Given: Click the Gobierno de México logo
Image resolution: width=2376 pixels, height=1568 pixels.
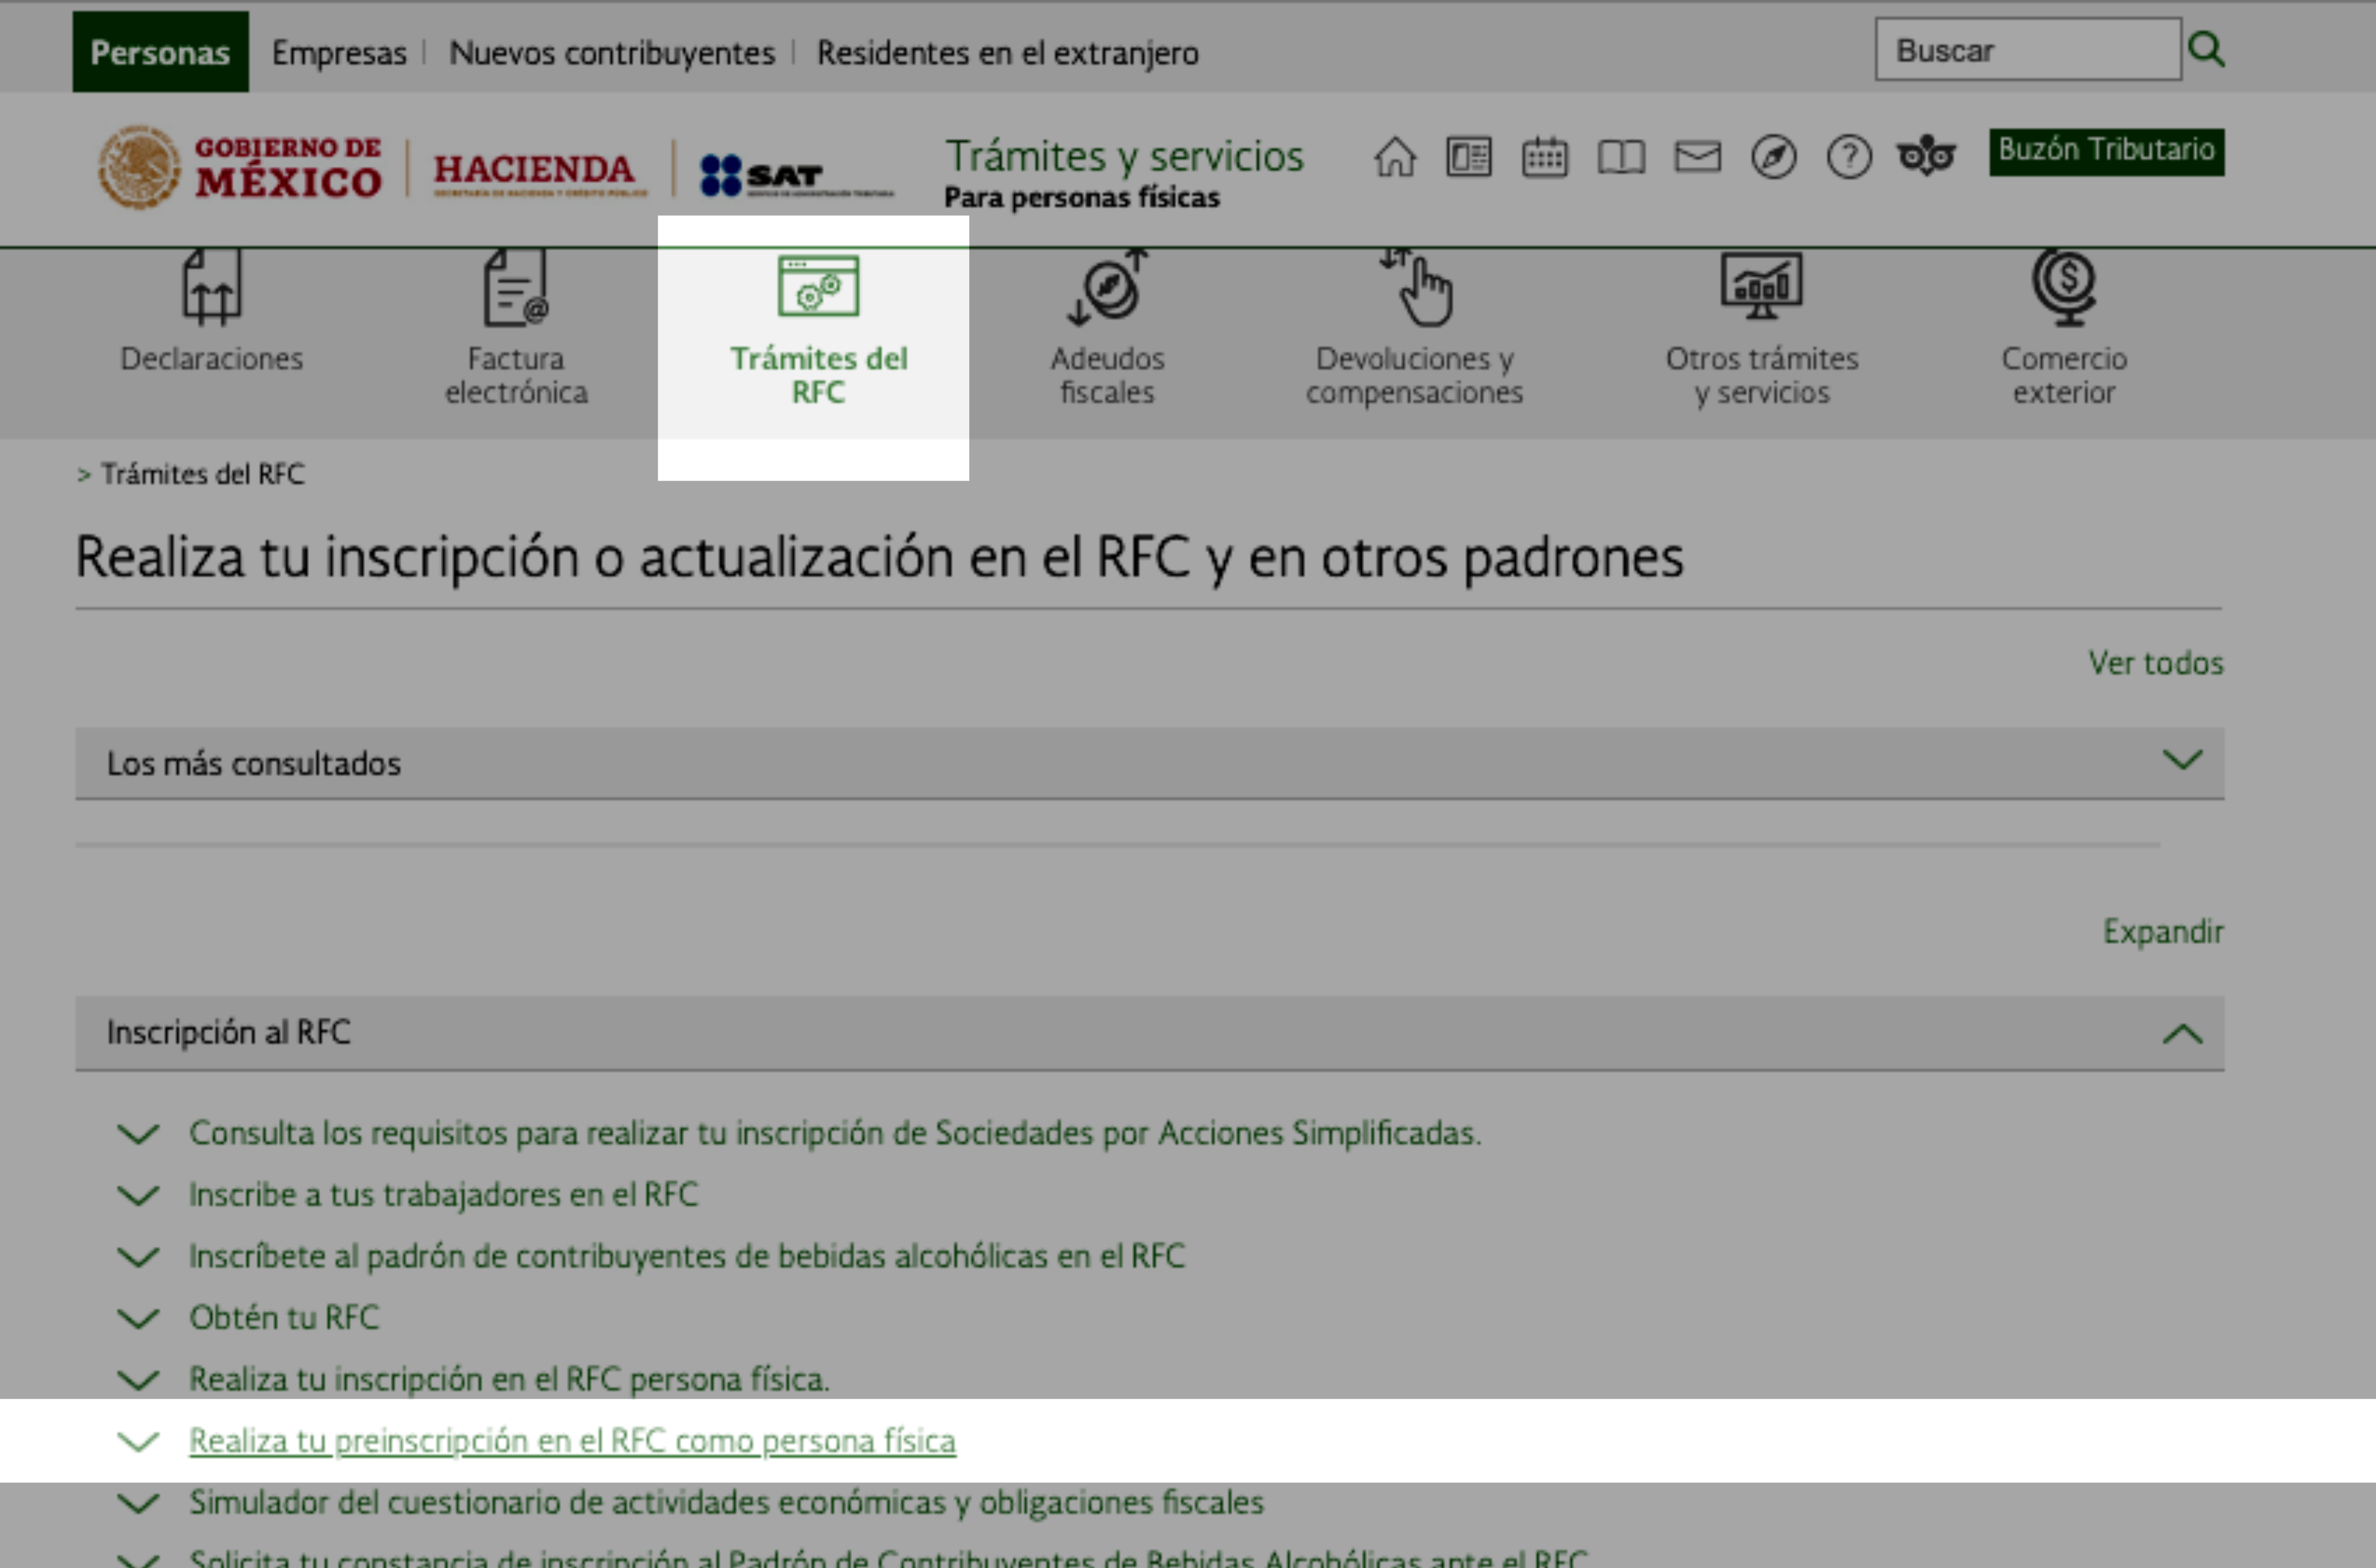Looking at the screenshot, I should coord(240,167).
